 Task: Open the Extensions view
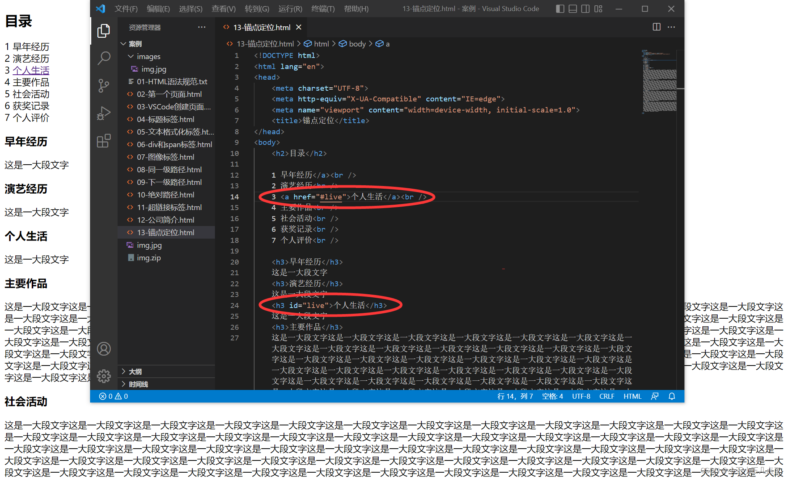[103, 141]
